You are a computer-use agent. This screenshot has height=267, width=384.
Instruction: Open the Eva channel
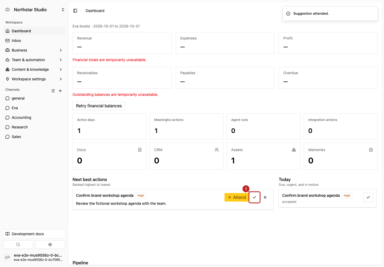[34, 108]
